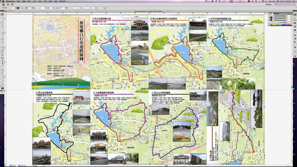Select the Direct Selection tool
The image size is (297, 167).
[2, 17]
